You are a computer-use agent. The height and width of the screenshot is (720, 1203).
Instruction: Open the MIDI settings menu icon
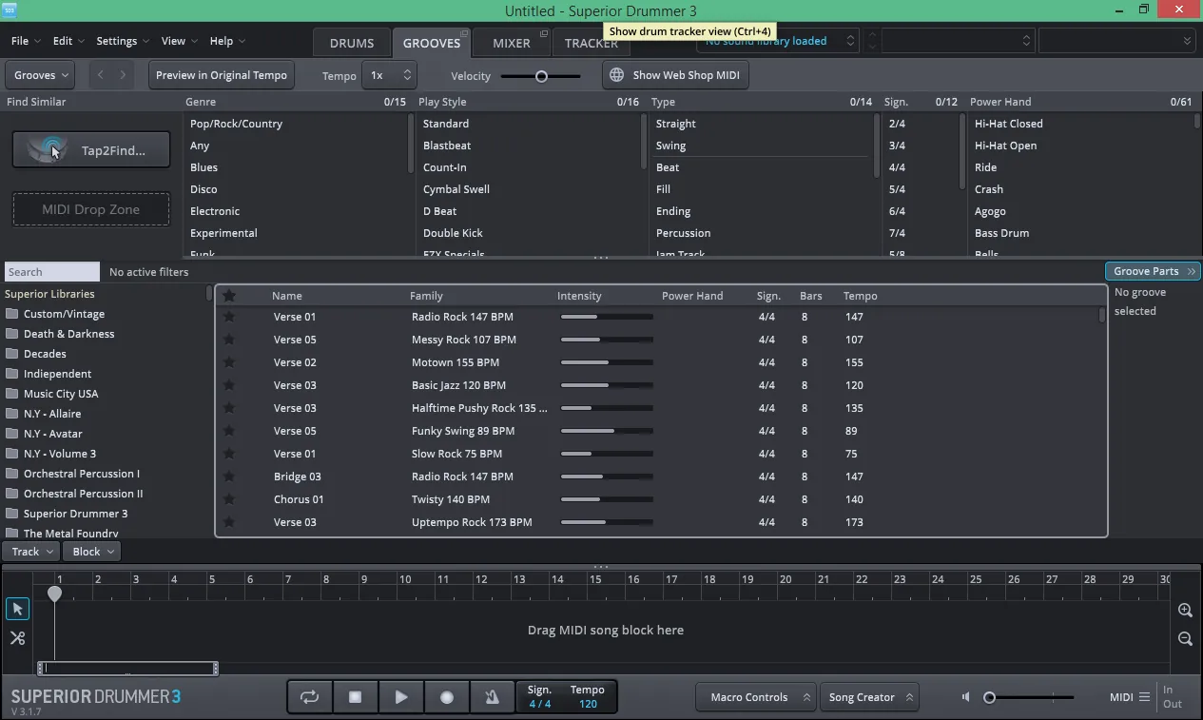click(x=1144, y=697)
